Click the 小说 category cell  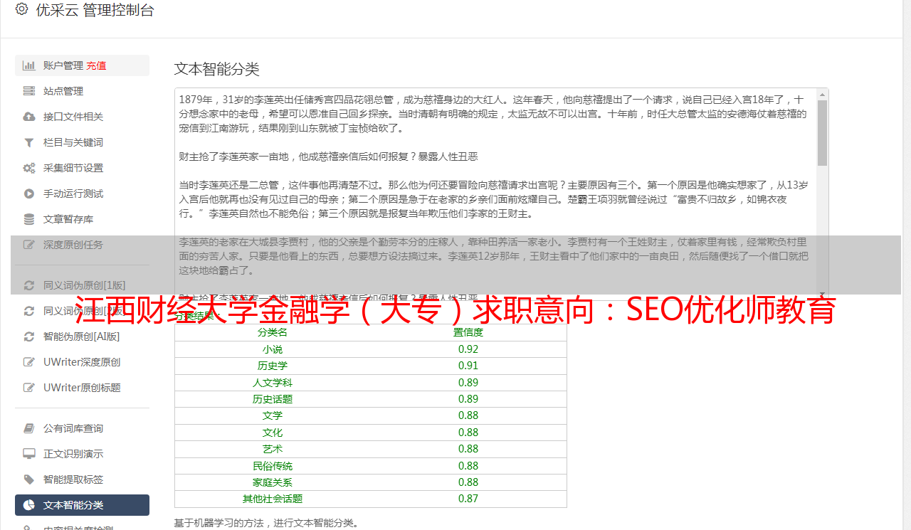(273, 349)
